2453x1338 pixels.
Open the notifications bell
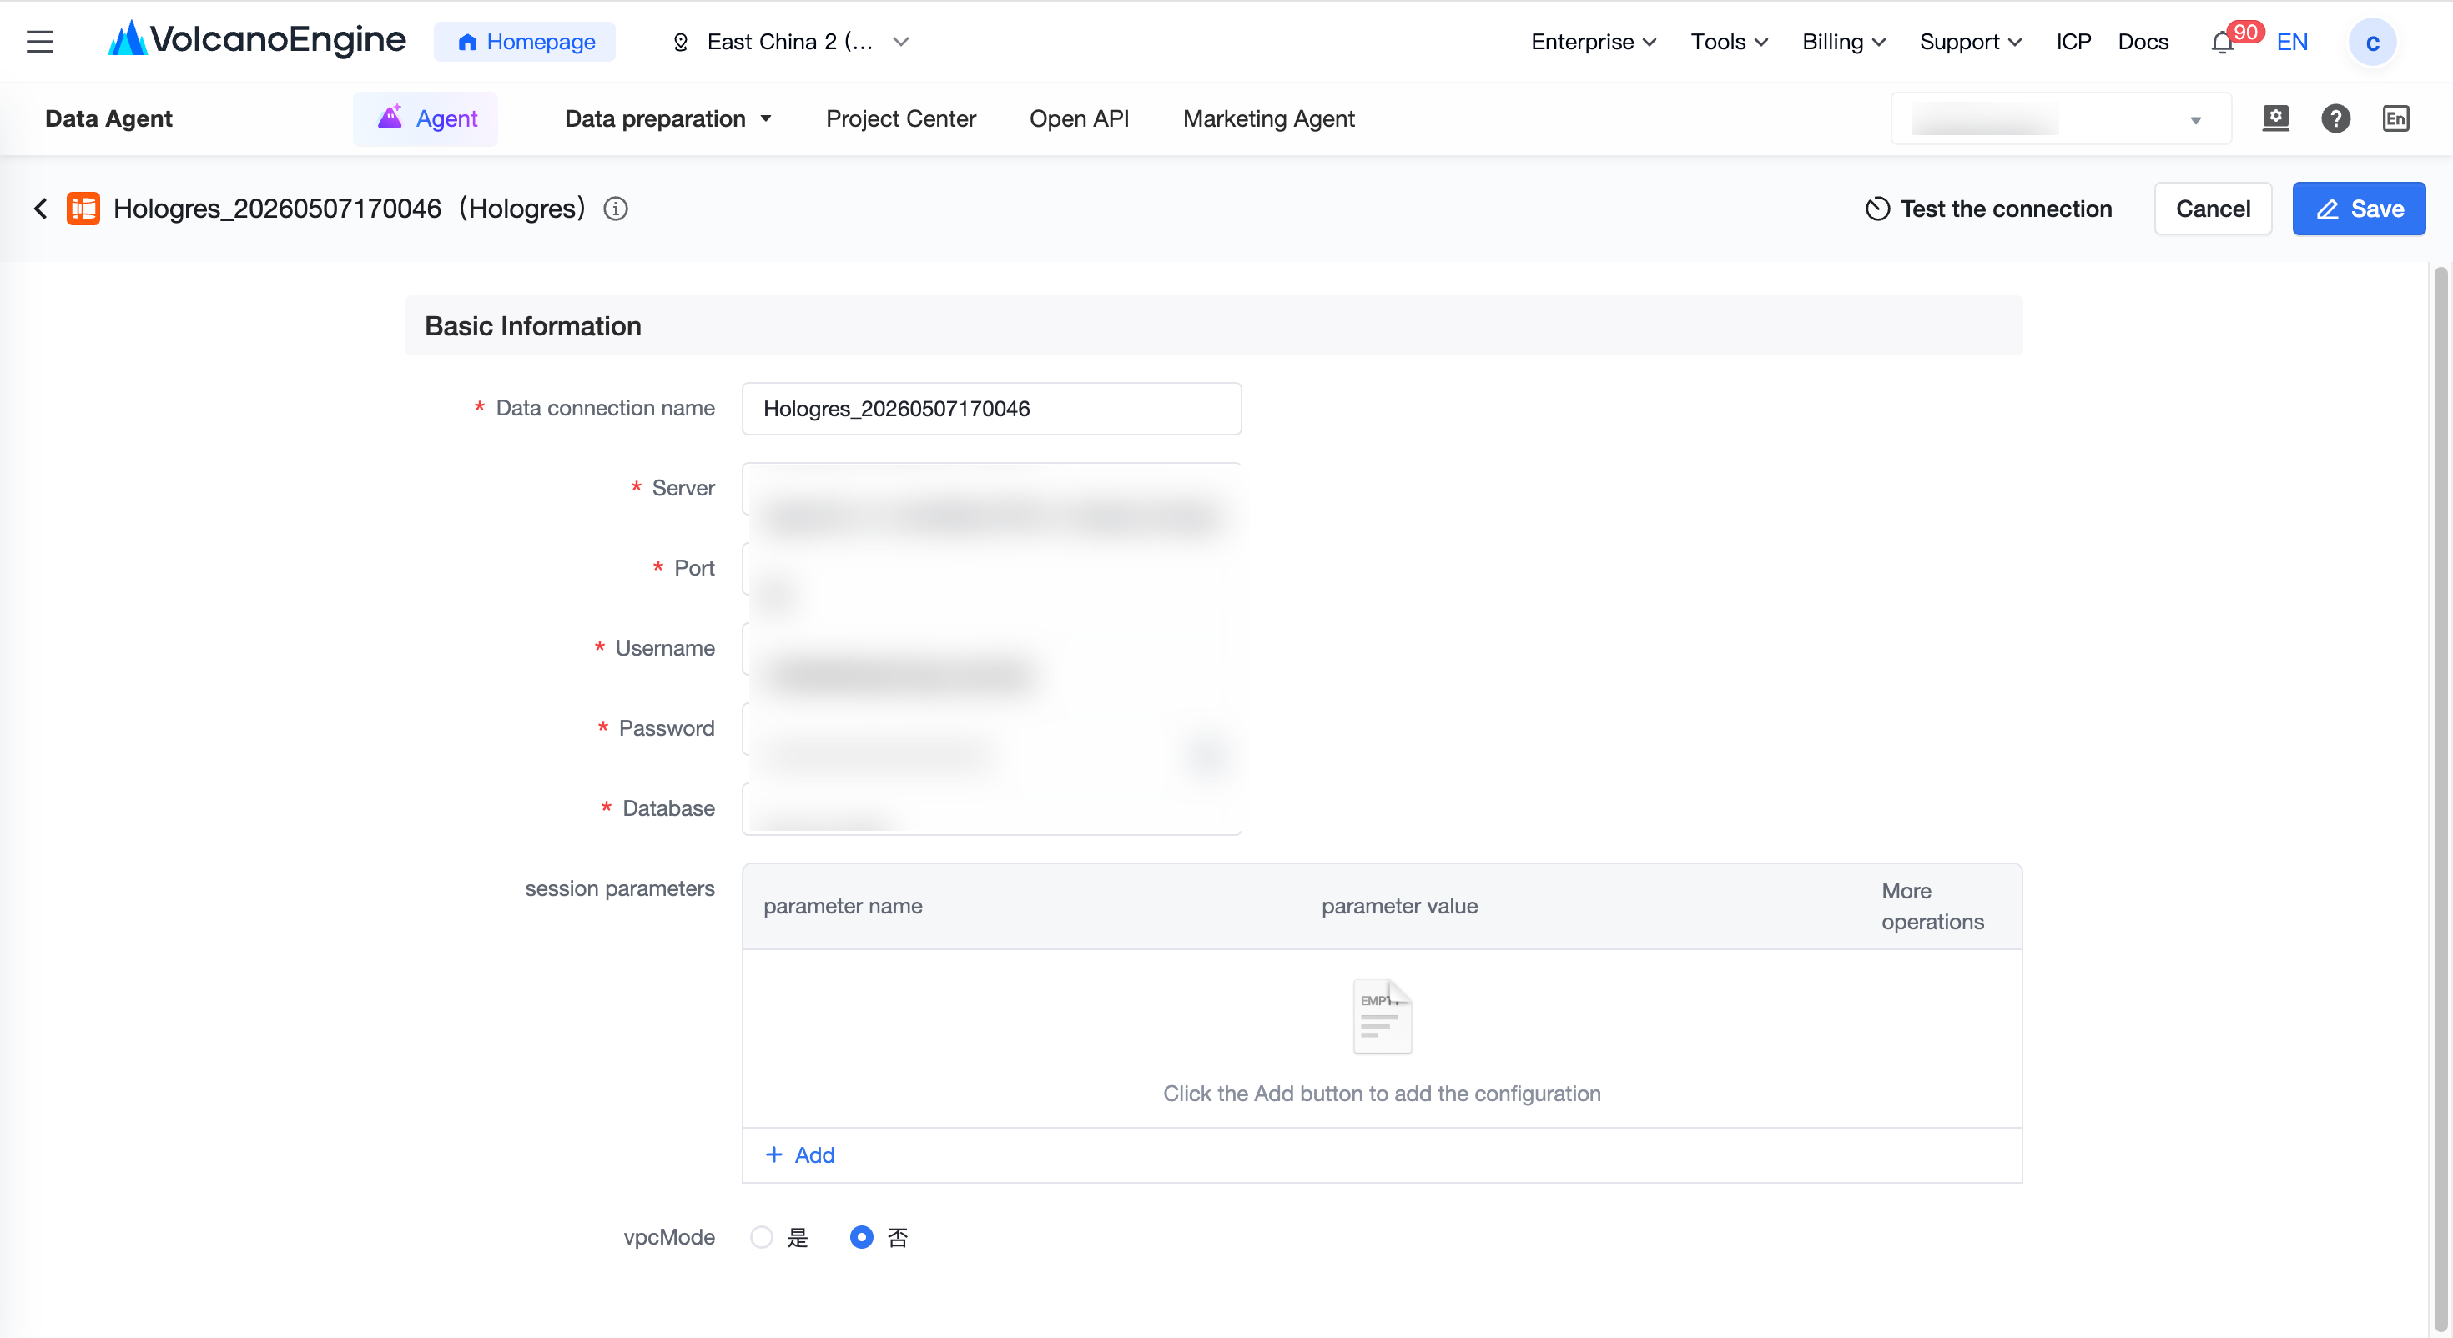coord(2223,43)
